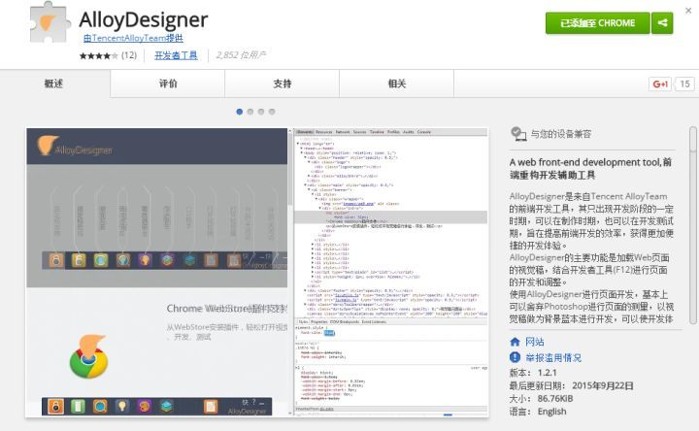The width and height of the screenshot is (699, 431).
Task: Open the 相关 related tab
Action: point(397,83)
